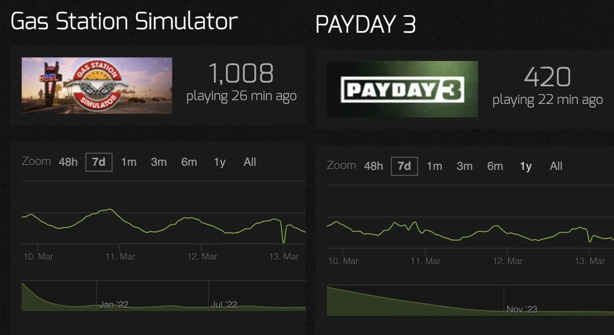Select 1m zoom on Gas Station chart
614x335 pixels.
pyautogui.click(x=129, y=162)
